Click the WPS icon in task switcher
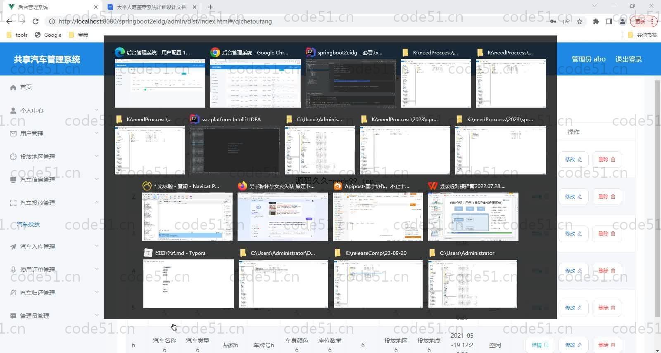Image resolution: width=661 pixels, height=353 pixels. [x=433, y=186]
